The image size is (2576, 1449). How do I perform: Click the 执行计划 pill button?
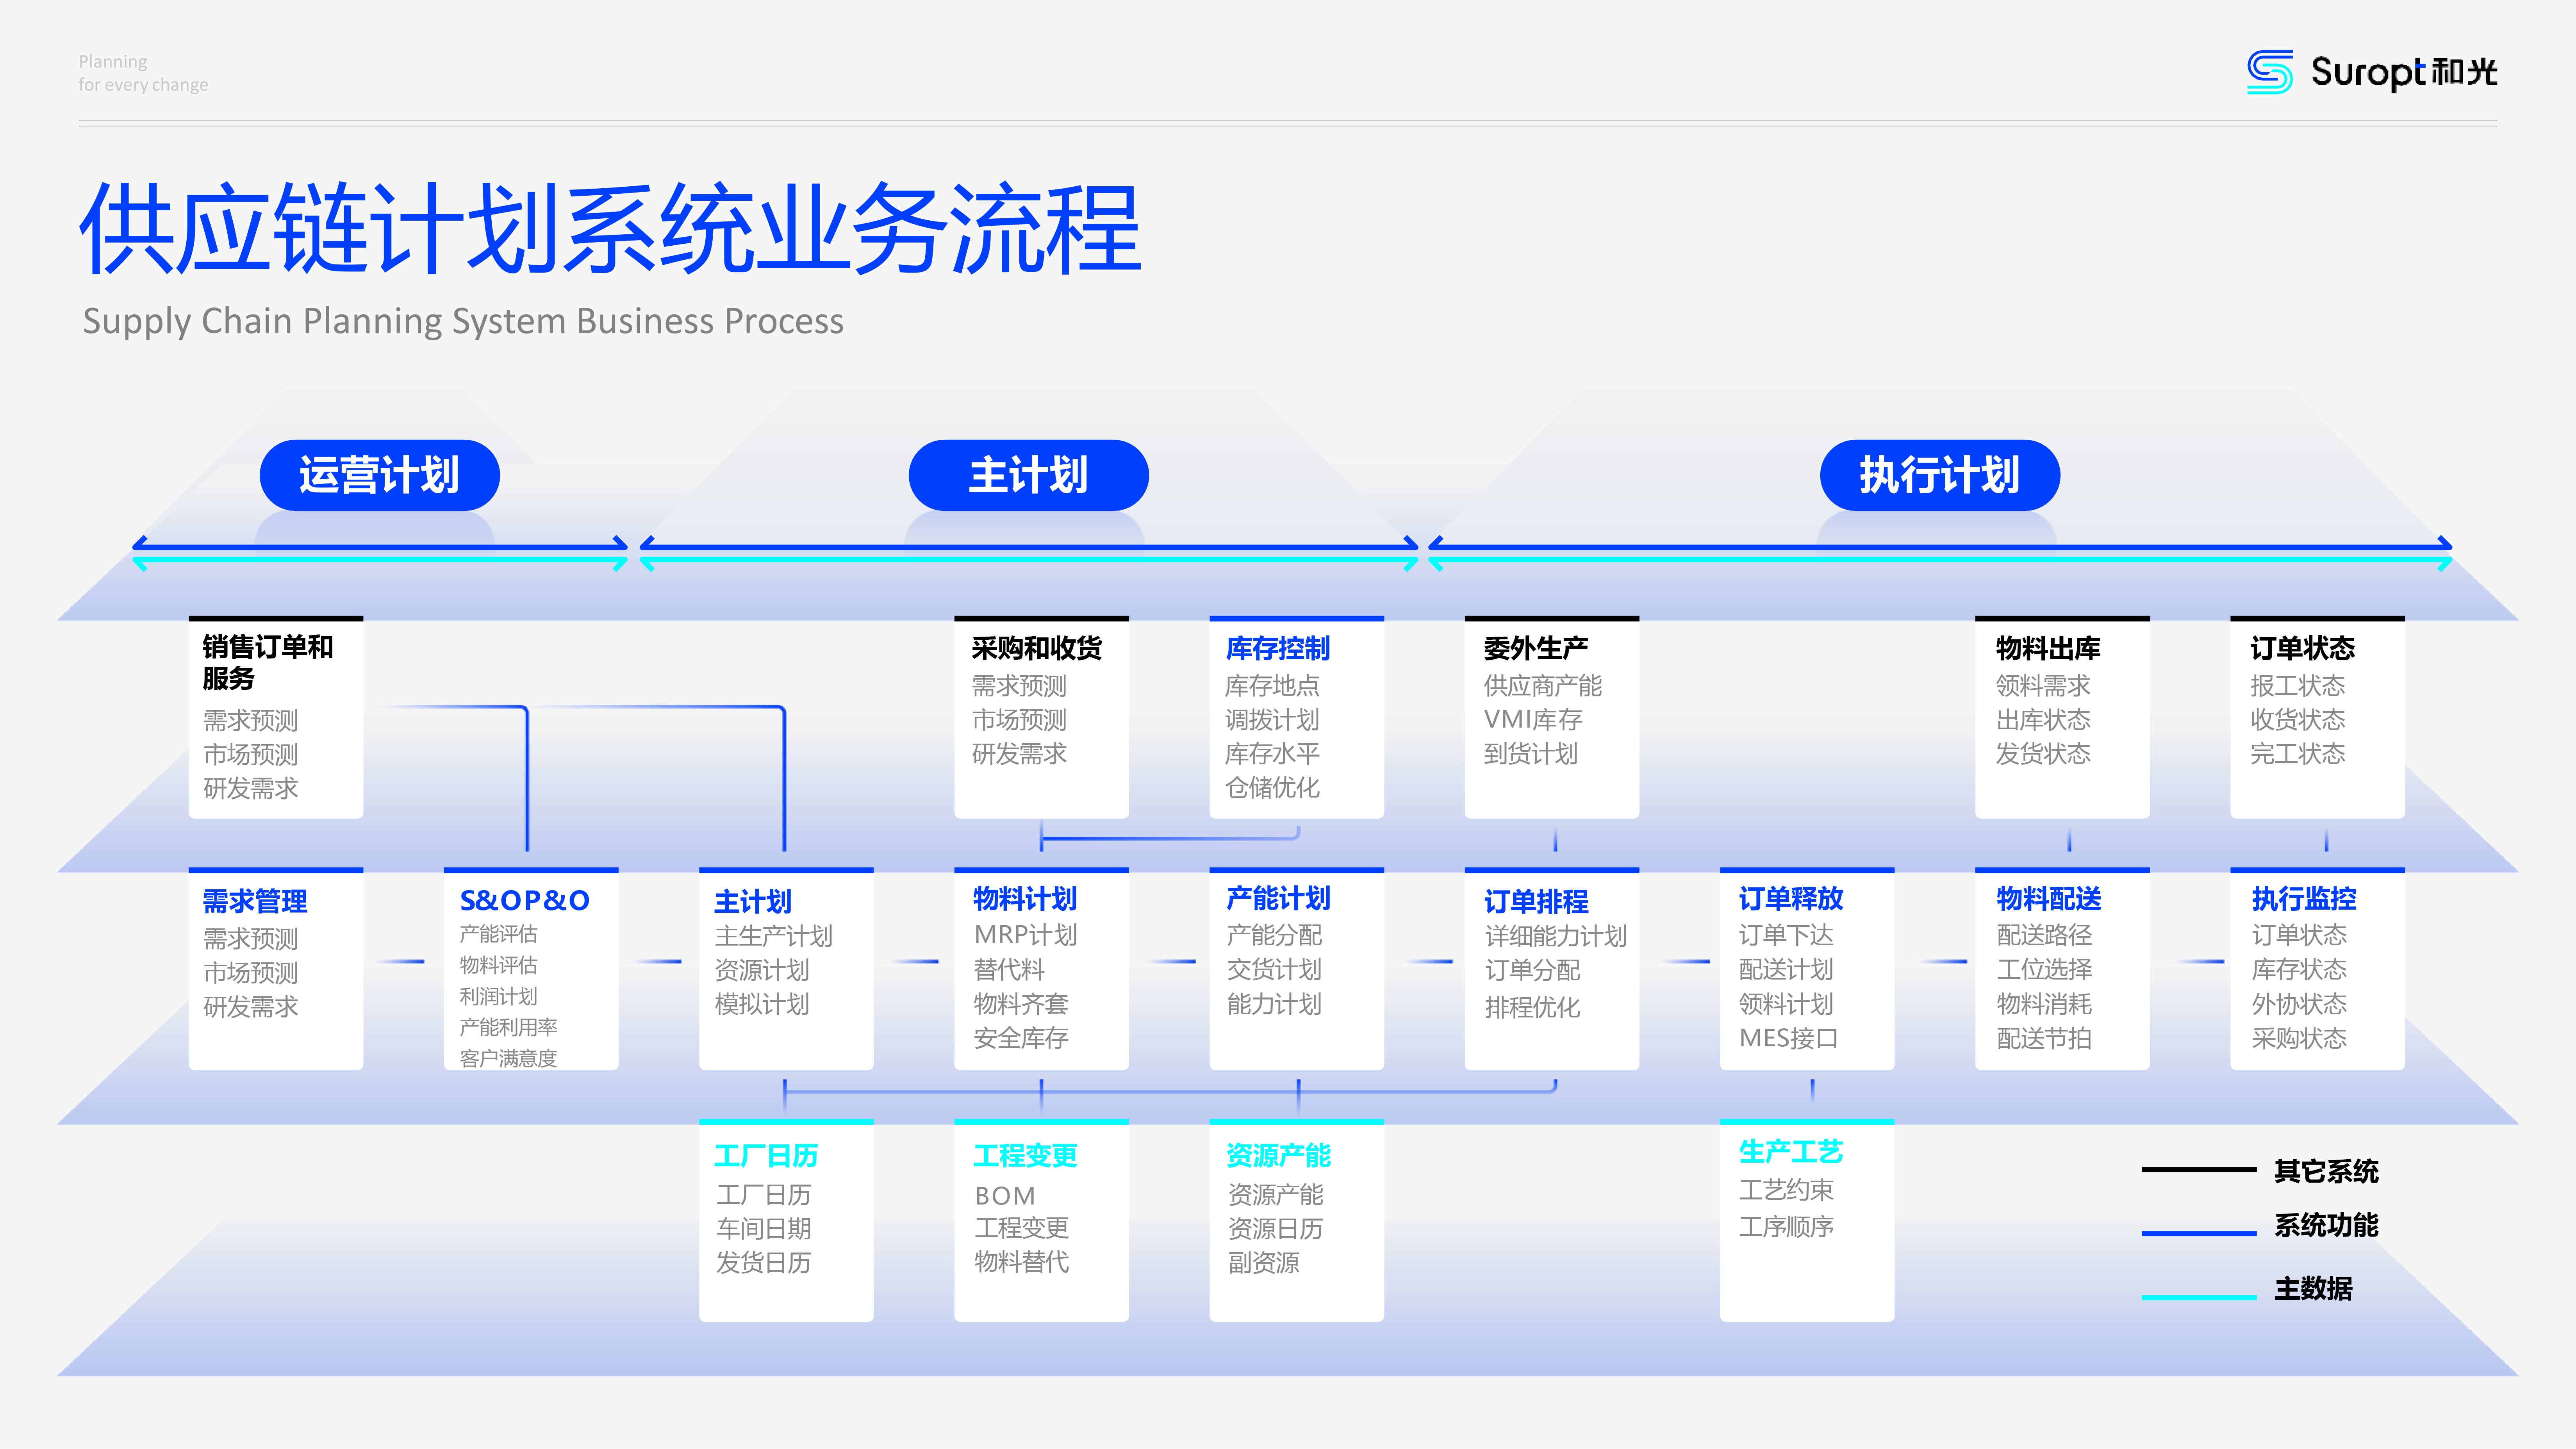tap(1939, 475)
